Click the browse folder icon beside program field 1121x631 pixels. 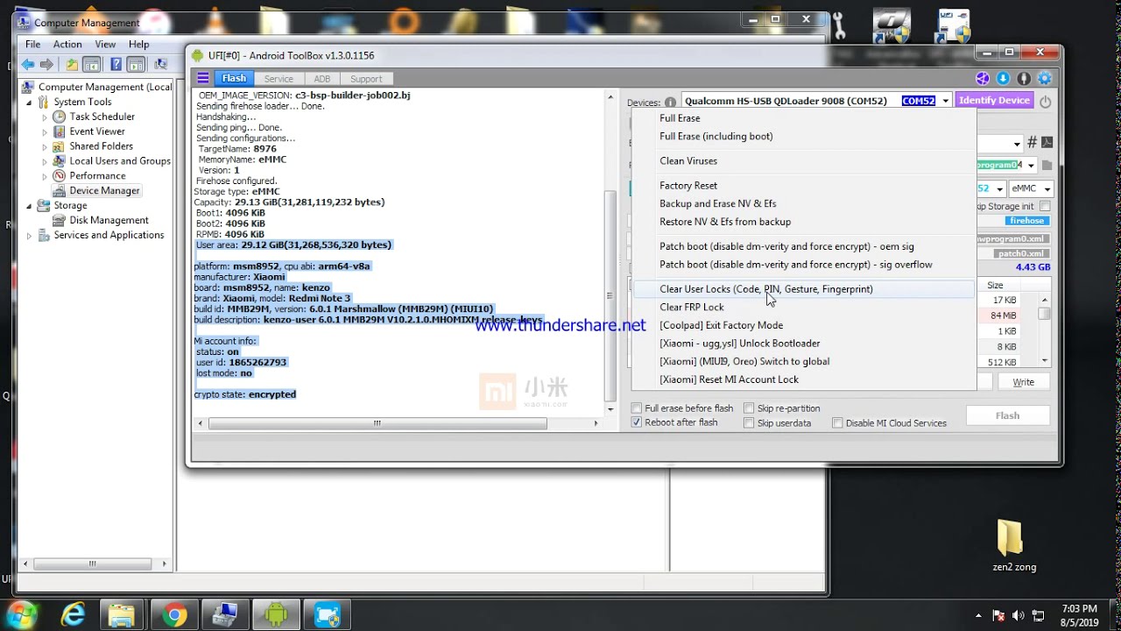[x=1047, y=165]
